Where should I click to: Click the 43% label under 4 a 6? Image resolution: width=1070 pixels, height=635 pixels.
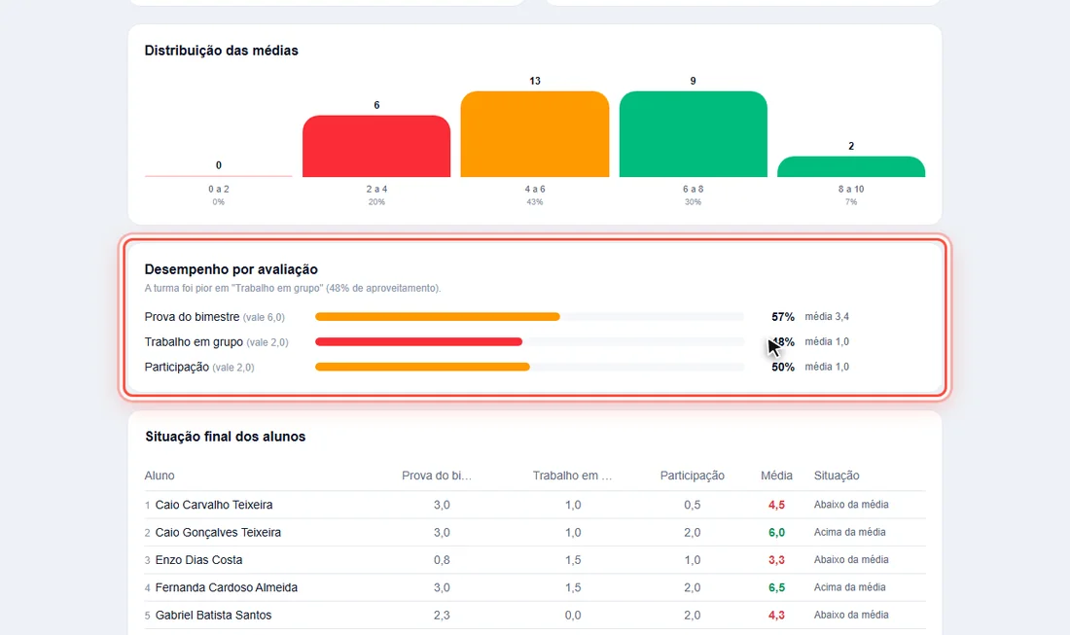(534, 202)
